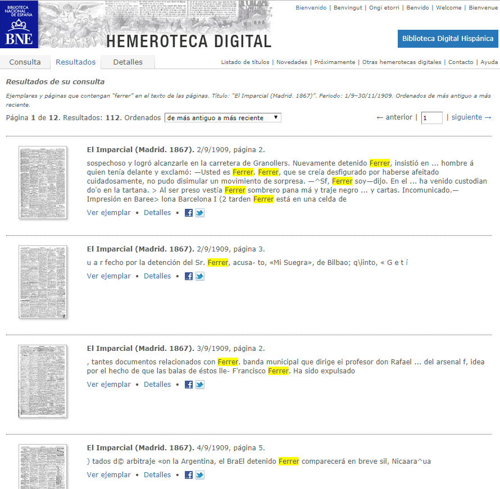500x489 pixels.
Task: Open thumbnail of 3/9/1909 página 2
Action: (43, 381)
